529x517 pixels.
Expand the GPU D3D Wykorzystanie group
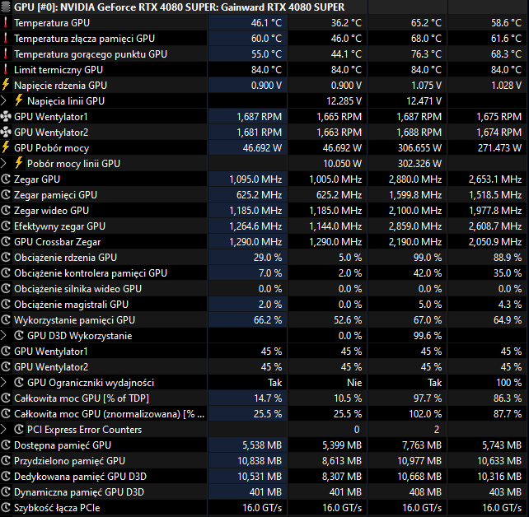[x=3, y=336]
